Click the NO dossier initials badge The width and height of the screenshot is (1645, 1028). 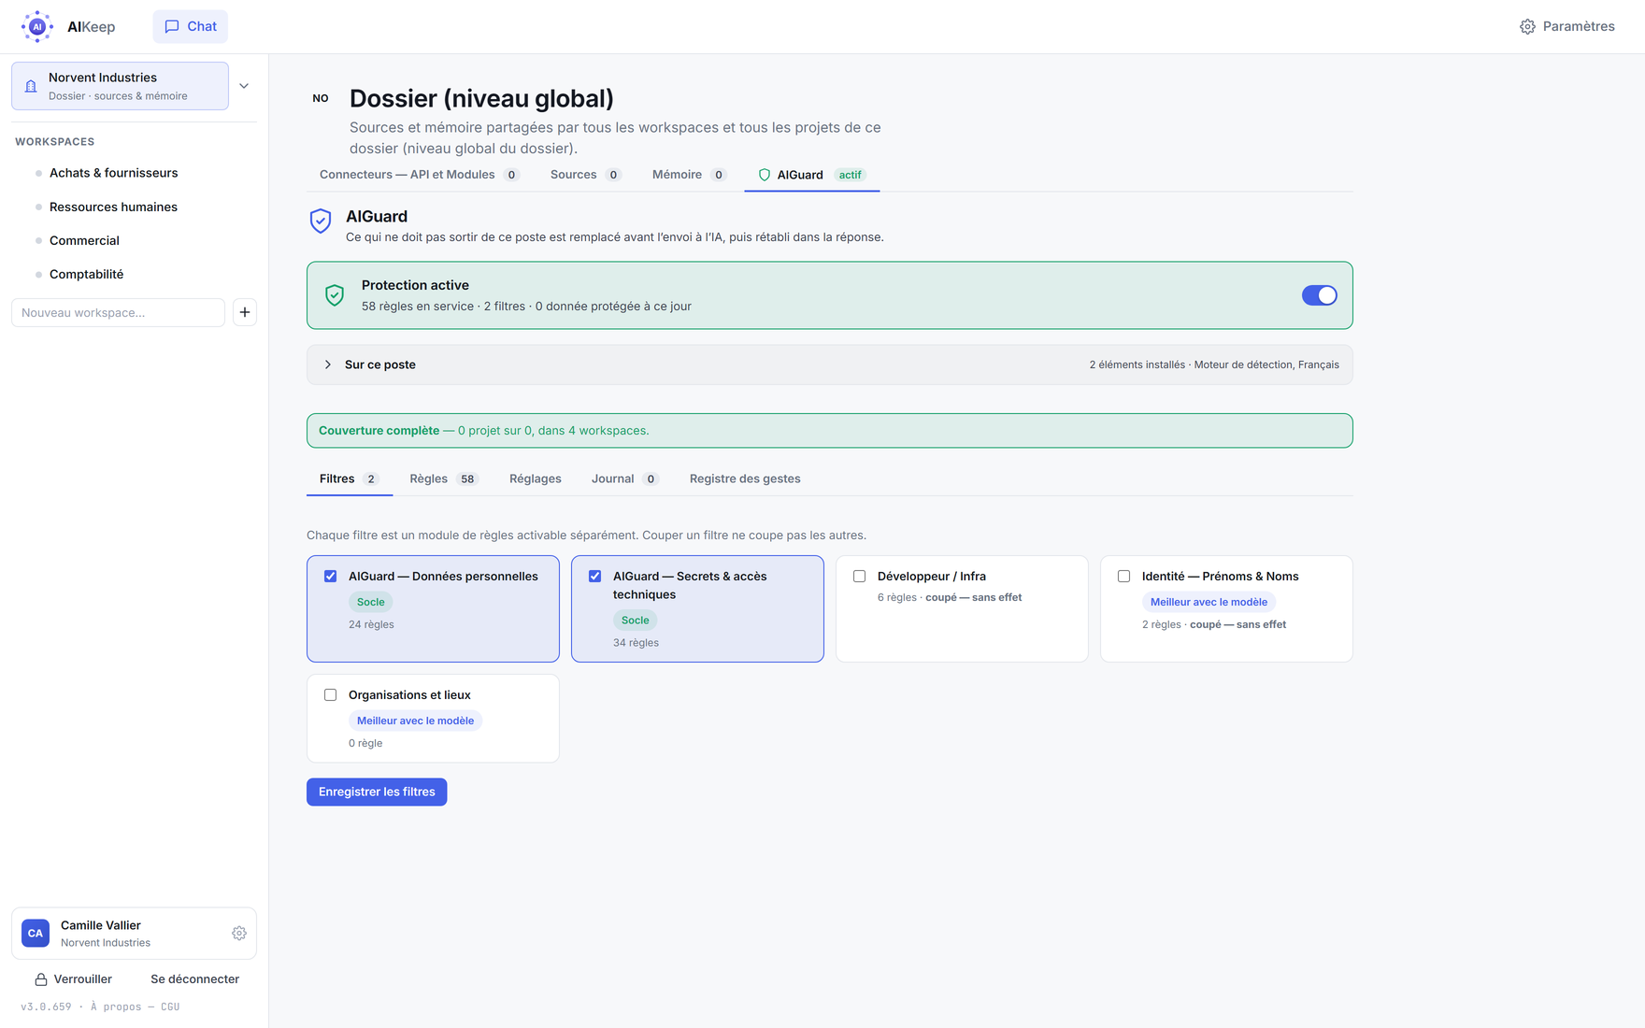321,98
